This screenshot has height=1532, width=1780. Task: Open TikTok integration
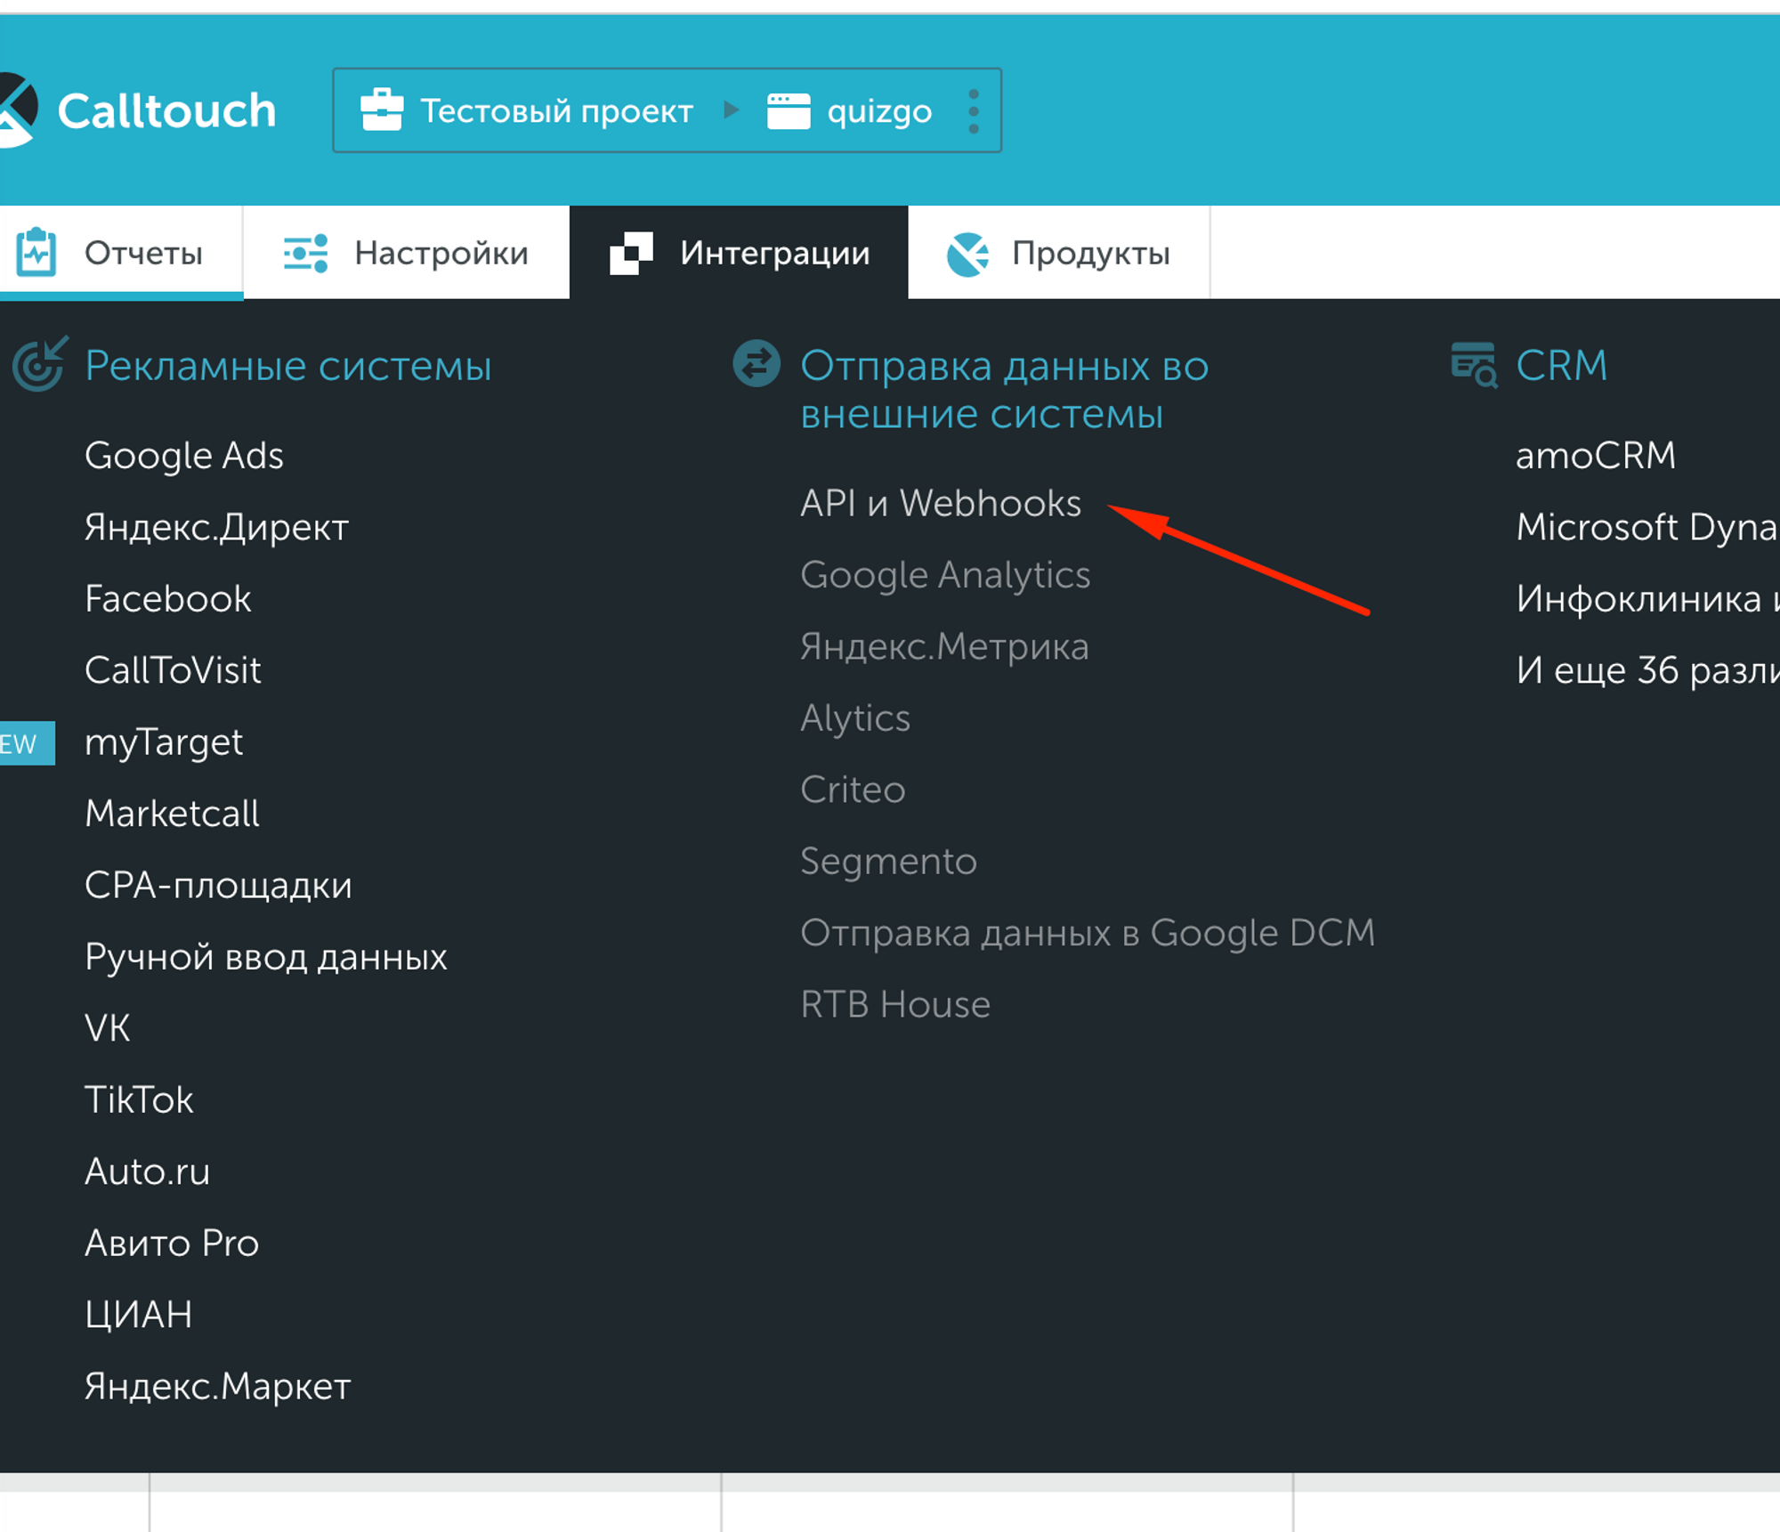pyautogui.click(x=139, y=1100)
